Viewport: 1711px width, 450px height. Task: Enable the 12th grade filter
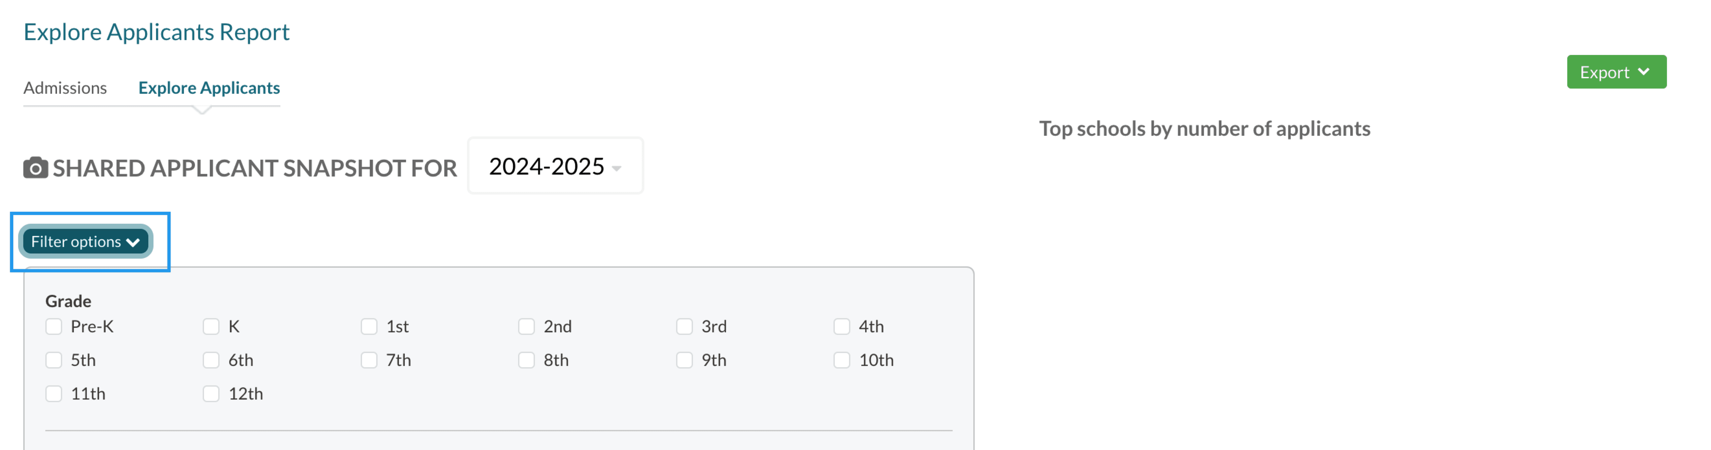211,394
